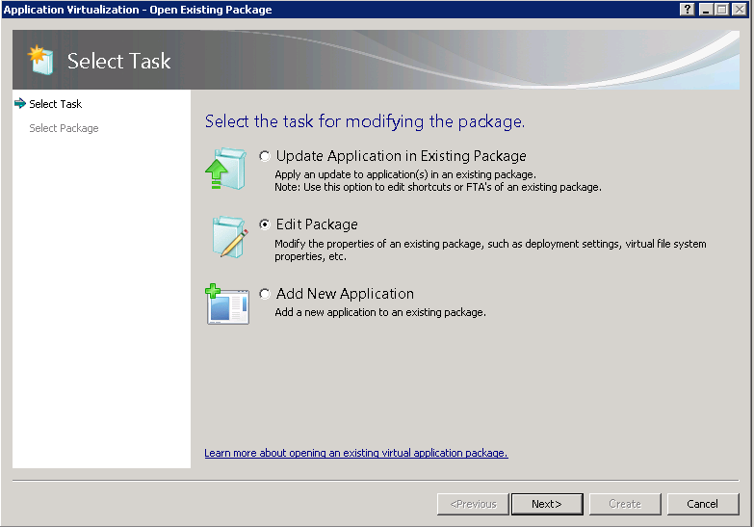Go to Select Package step in sidebar
754x527 pixels.
pyautogui.click(x=64, y=128)
